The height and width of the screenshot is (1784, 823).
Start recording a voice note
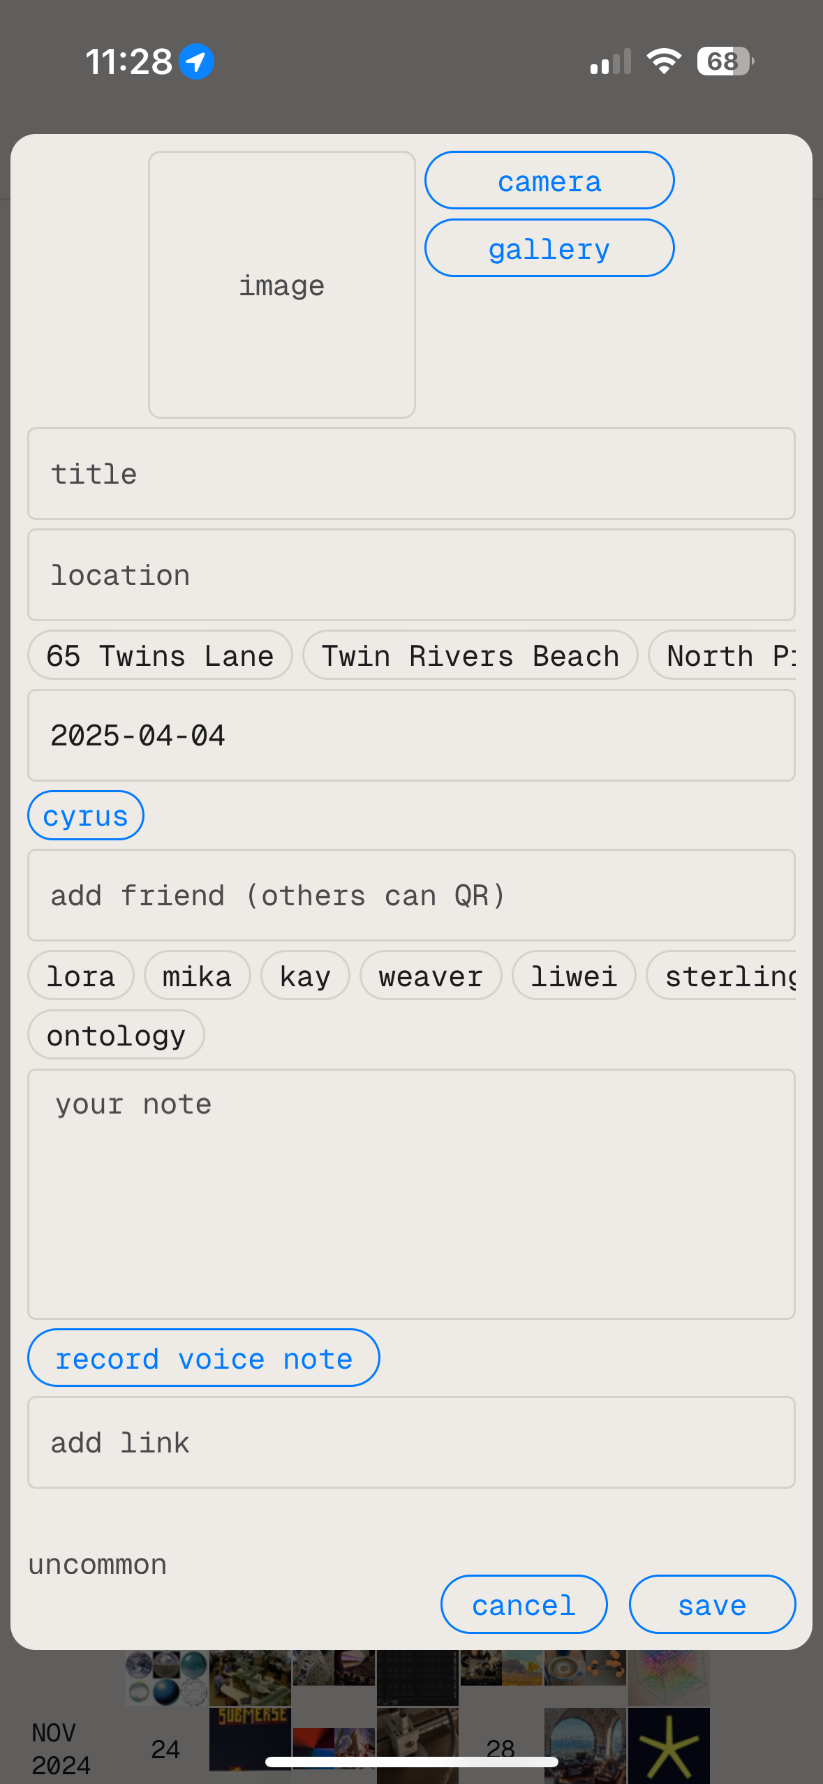click(x=204, y=1358)
